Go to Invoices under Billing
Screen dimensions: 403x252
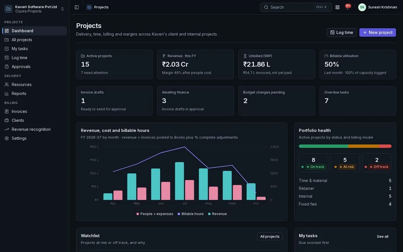pyautogui.click(x=35, y=111)
